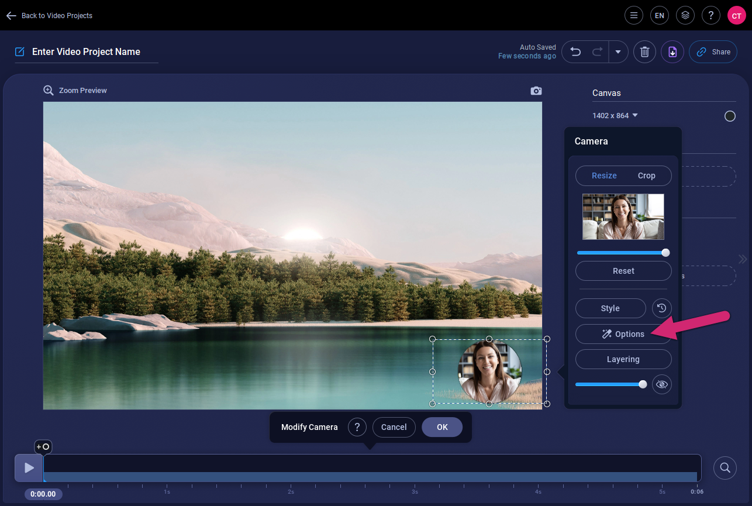The image size is (752, 506).
Task: Click the edit project name pencil icon
Action: click(20, 52)
